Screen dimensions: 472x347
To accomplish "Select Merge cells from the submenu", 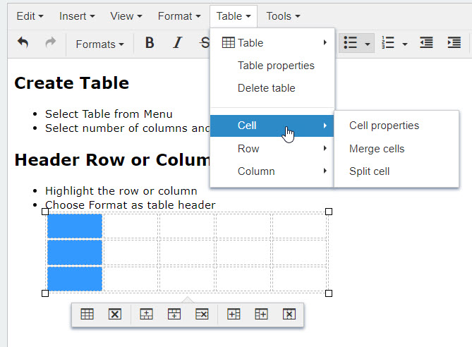I will (x=377, y=149).
